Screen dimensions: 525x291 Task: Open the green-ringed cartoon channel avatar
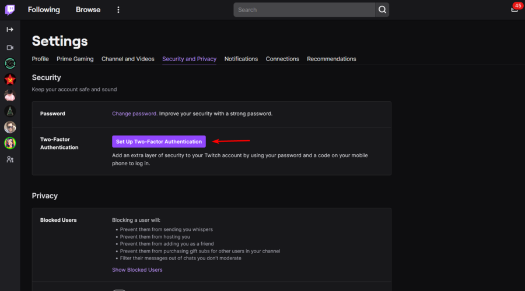(x=10, y=143)
